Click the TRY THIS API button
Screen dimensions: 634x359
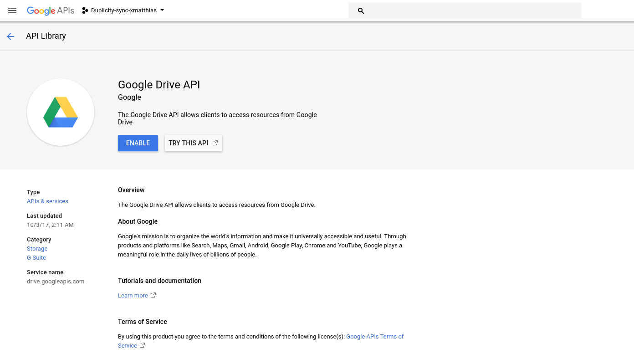194,143
